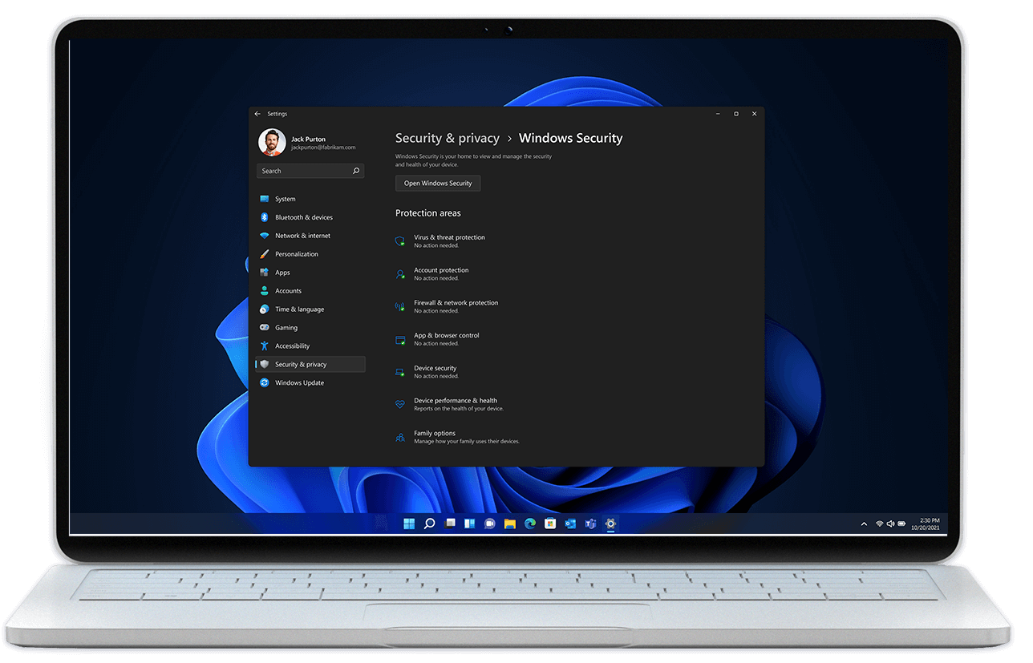The image size is (1033, 663).
Task: Open Windows Update in the sidebar
Action: 299,382
